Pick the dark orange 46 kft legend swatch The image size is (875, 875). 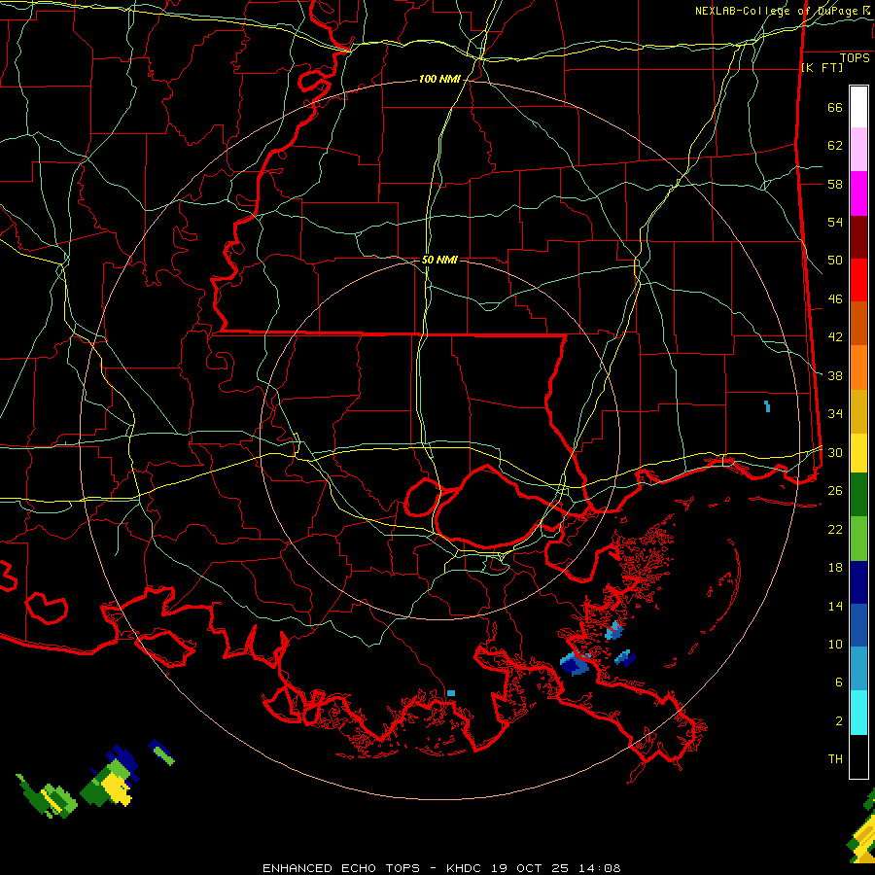[858, 323]
